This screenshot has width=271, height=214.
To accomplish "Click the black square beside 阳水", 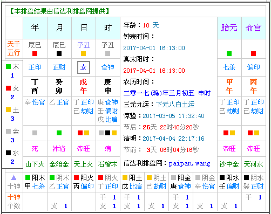I will point(222,178).
